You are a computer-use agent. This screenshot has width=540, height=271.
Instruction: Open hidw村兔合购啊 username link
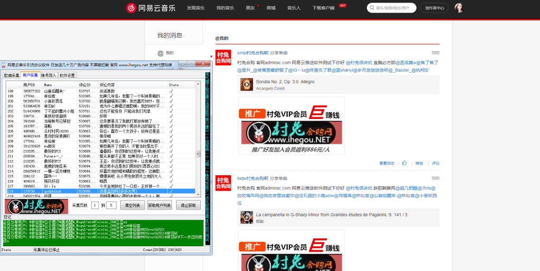[x=253, y=178]
